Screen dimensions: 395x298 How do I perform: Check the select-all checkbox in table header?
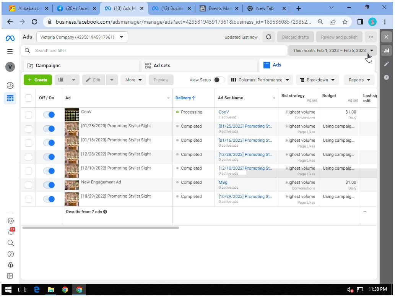28,98
